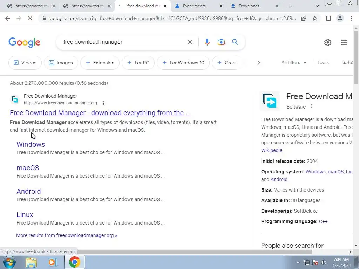
Task: Open the Chrome profile avatar
Action: point(340,18)
